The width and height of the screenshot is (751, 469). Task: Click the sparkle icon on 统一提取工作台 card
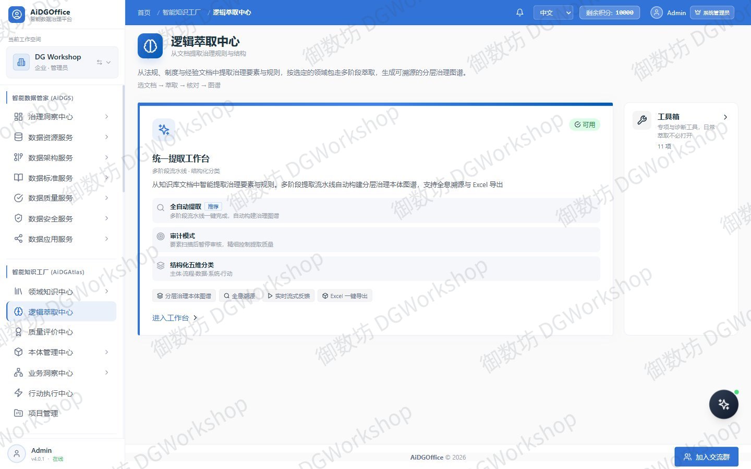164,130
